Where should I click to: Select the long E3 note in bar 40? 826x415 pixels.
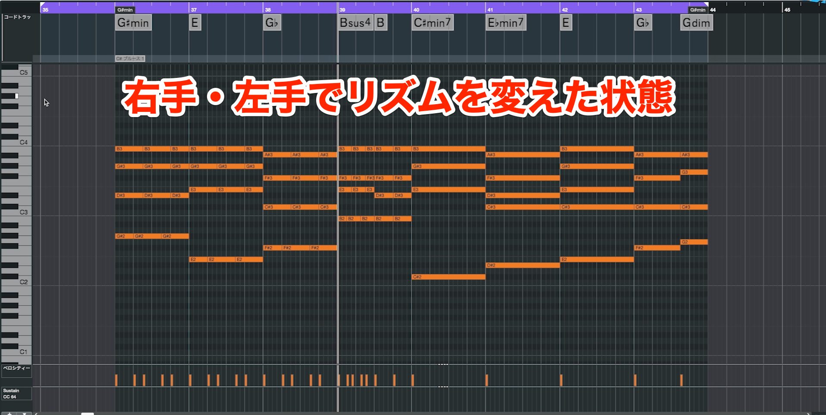pos(449,189)
